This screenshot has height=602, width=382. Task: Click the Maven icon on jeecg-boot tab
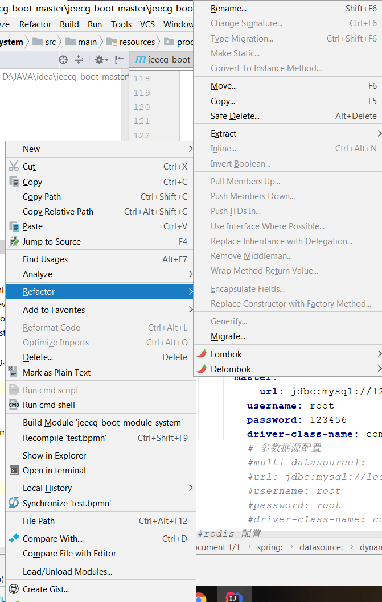point(141,59)
